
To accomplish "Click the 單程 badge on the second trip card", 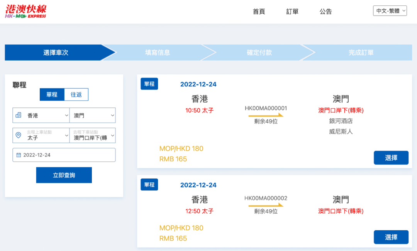I will click(x=149, y=184).
